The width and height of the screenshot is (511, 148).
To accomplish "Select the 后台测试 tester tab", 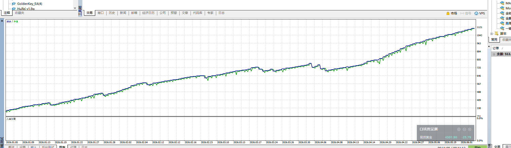I will 48,147.
